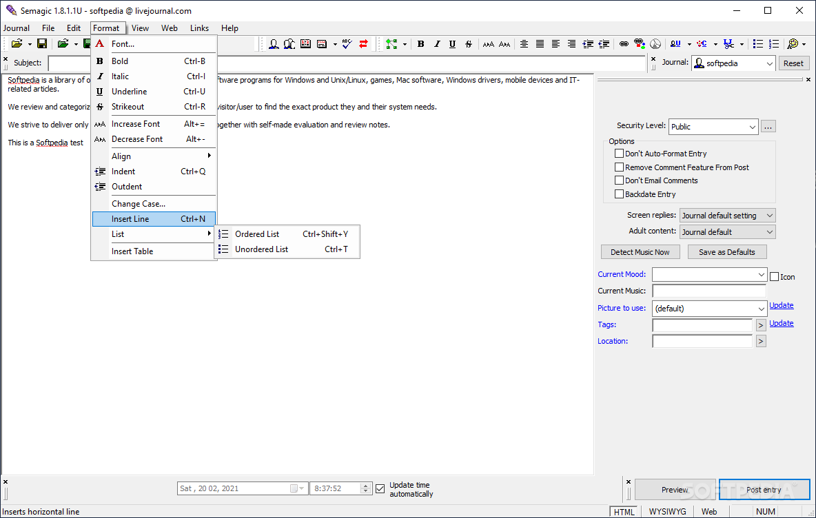This screenshot has width=816, height=518.
Task: Click the red double-arrow replace icon
Action: pos(363,44)
